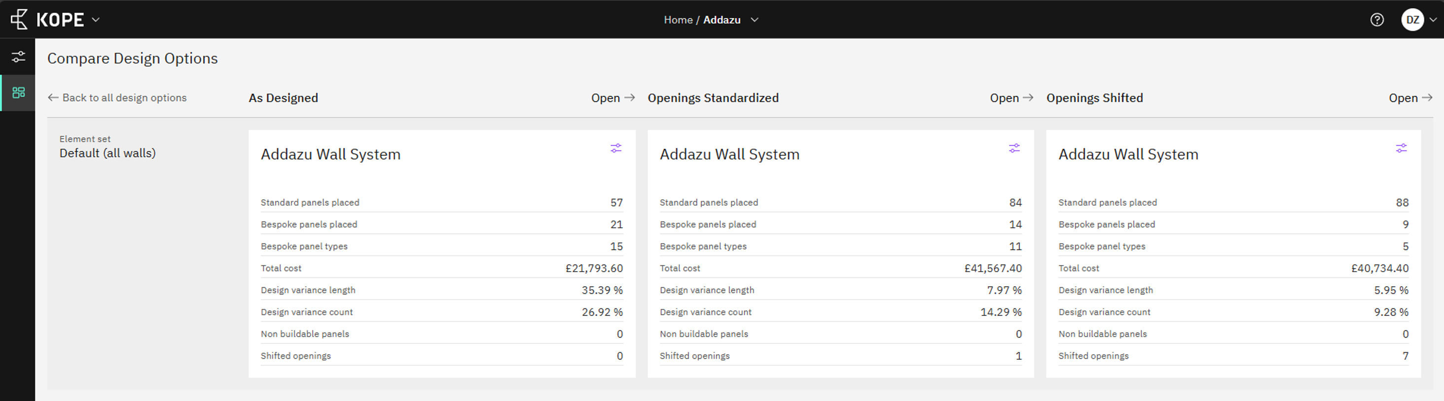This screenshot has height=401, width=1444.
Task: Expand the user account chevron
Action: [1433, 20]
